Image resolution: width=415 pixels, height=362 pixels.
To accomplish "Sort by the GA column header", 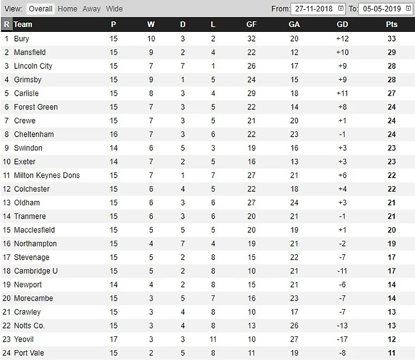I will 294,24.
